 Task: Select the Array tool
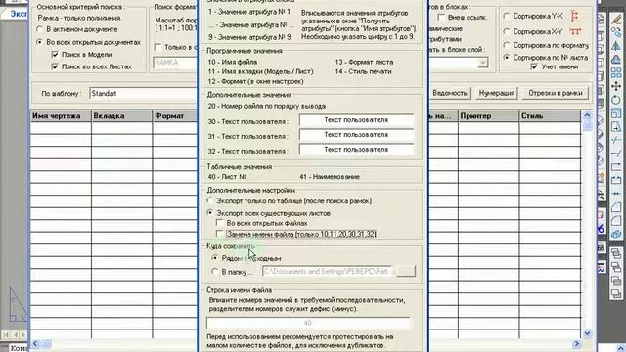[x=616, y=72]
